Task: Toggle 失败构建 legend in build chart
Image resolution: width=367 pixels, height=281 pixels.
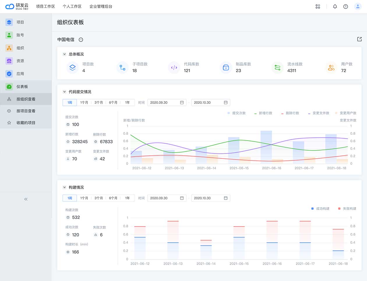Action: pos(347,209)
